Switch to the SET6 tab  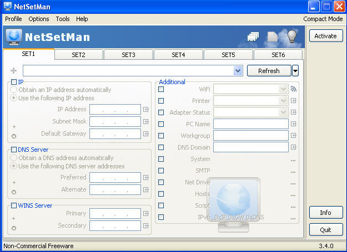(x=278, y=55)
